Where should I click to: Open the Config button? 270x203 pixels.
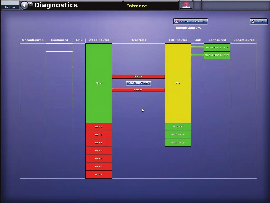pos(259,21)
